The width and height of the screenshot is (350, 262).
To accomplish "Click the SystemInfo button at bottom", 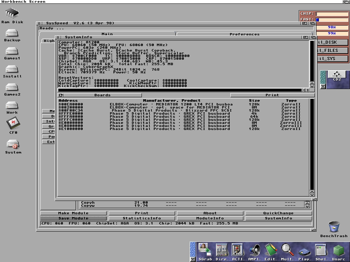I will (x=279, y=218).
